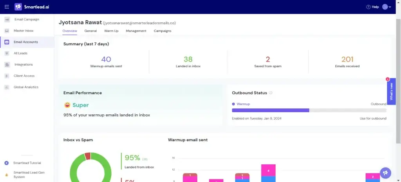The height and width of the screenshot is (182, 401).
Task: Click the Master Inbox sidebar icon
Action: (x=7, y=31)
